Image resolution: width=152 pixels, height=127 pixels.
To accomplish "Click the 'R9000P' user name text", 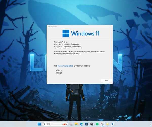I will point(59,70).
